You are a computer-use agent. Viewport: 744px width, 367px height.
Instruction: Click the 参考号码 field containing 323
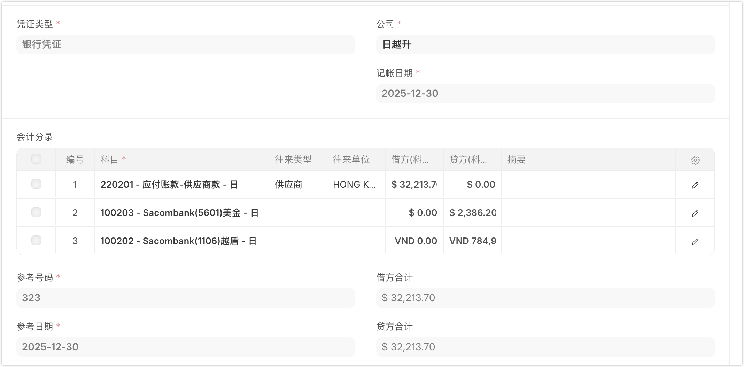click(186, 298)
